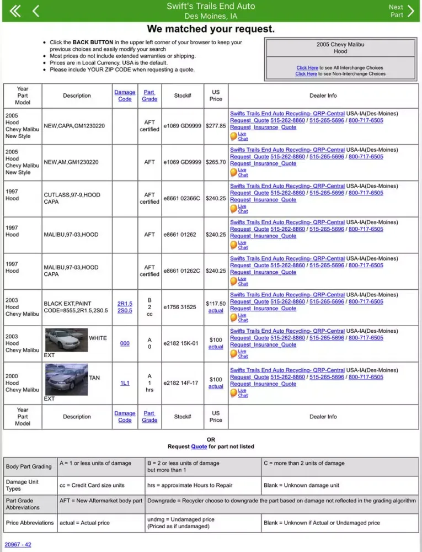Click Here to see All Interchange Choices

click(x=307, y=67)
